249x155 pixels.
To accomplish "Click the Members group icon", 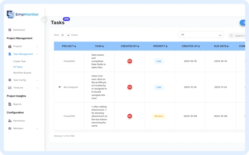I will [10, 128].
